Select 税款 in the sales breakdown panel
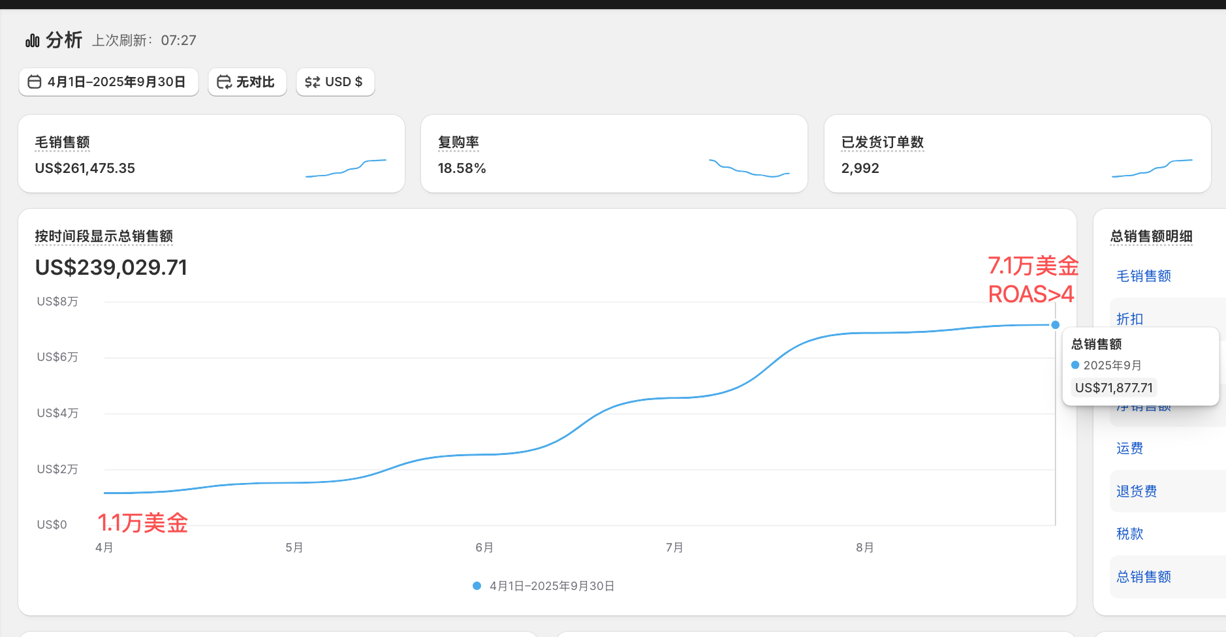This screenshot has width=1226, height=637. [1129, 534]
